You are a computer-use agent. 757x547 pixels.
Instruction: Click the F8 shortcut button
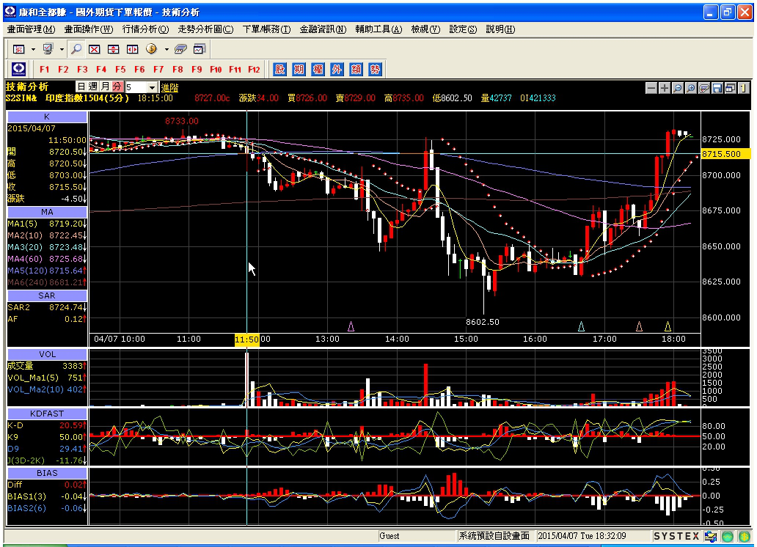coord(178,69)
